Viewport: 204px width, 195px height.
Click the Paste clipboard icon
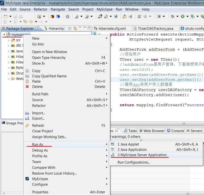click(27, 81)
